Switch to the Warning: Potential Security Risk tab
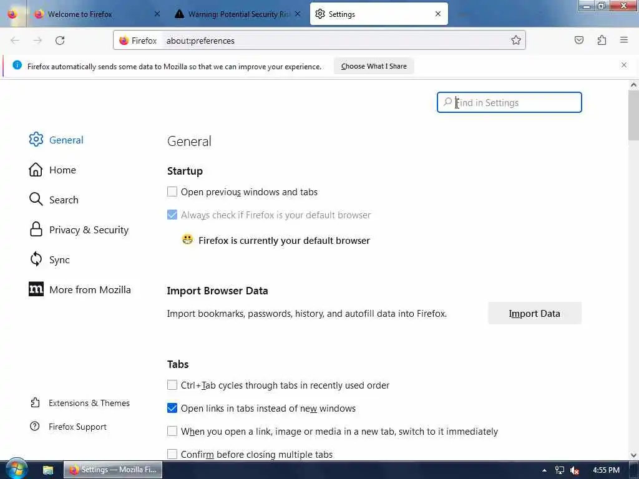Screen dimensions: 639x479 238,14
